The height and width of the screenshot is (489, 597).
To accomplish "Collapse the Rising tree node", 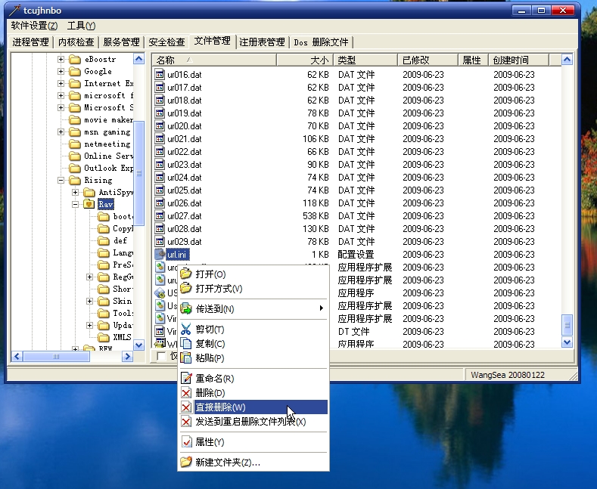I will coord(61,180).
